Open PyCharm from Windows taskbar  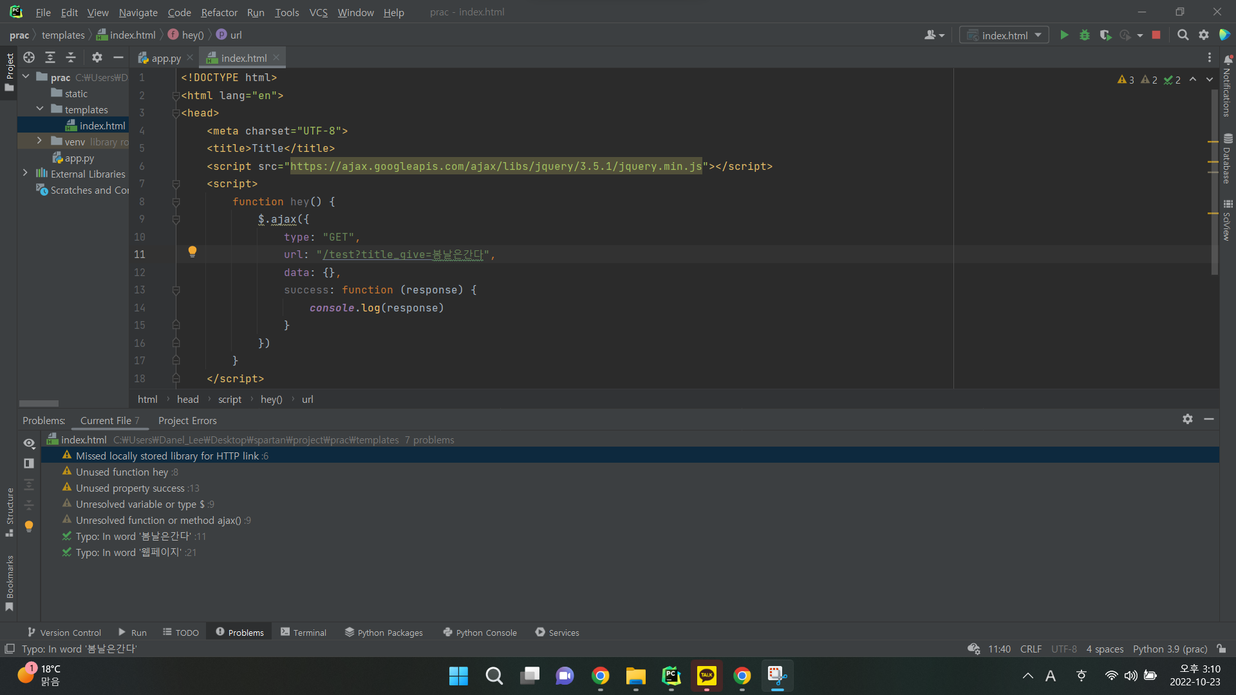pos(671,676)
